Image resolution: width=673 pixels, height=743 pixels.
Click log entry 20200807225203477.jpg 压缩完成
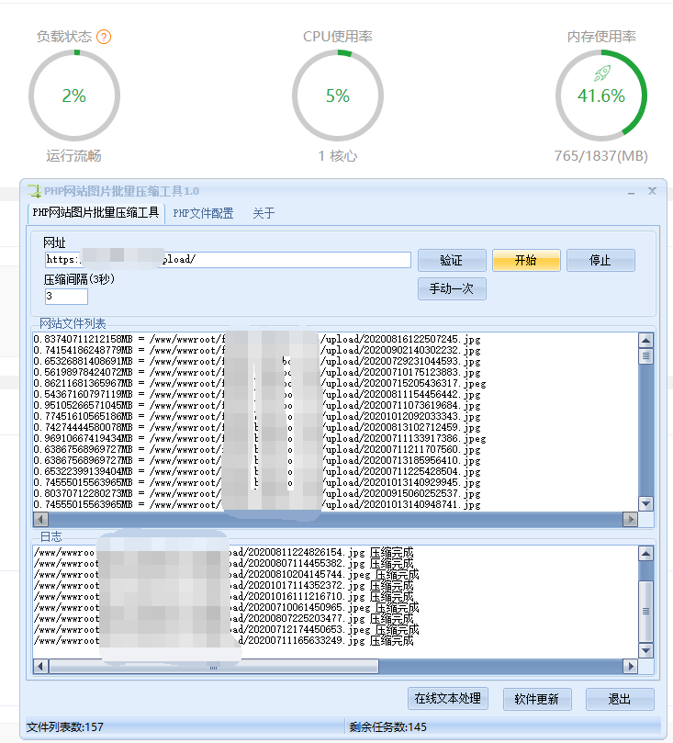tap(223, 619)
